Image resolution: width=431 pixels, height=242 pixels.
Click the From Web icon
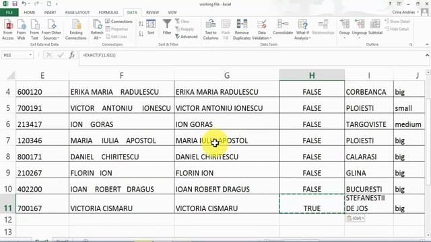pyautogui.click(x=21, y=30)
